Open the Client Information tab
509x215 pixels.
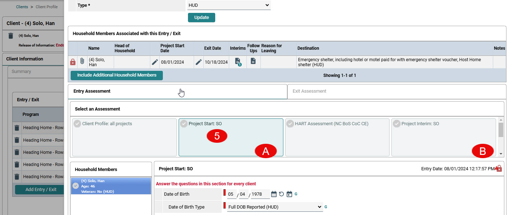click(25, 59)
